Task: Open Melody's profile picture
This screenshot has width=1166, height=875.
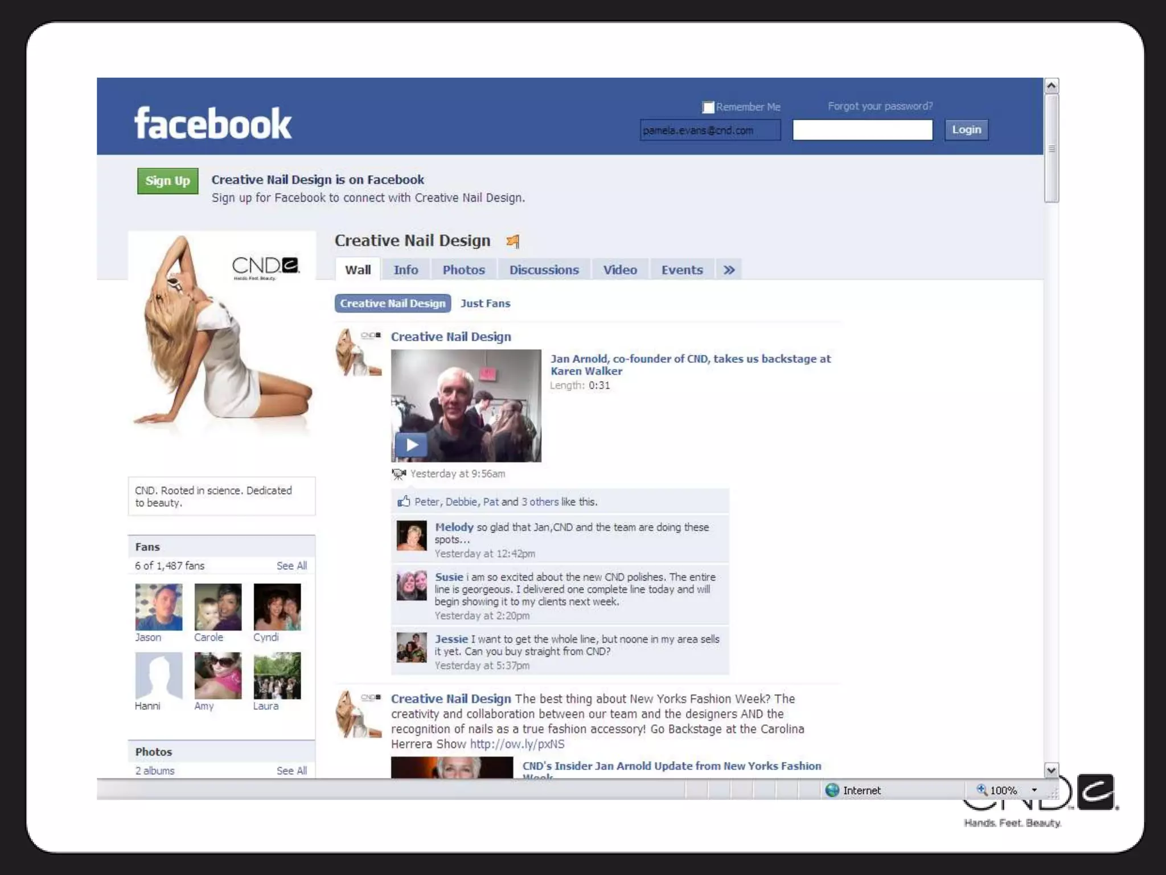Action: point(411,535)
